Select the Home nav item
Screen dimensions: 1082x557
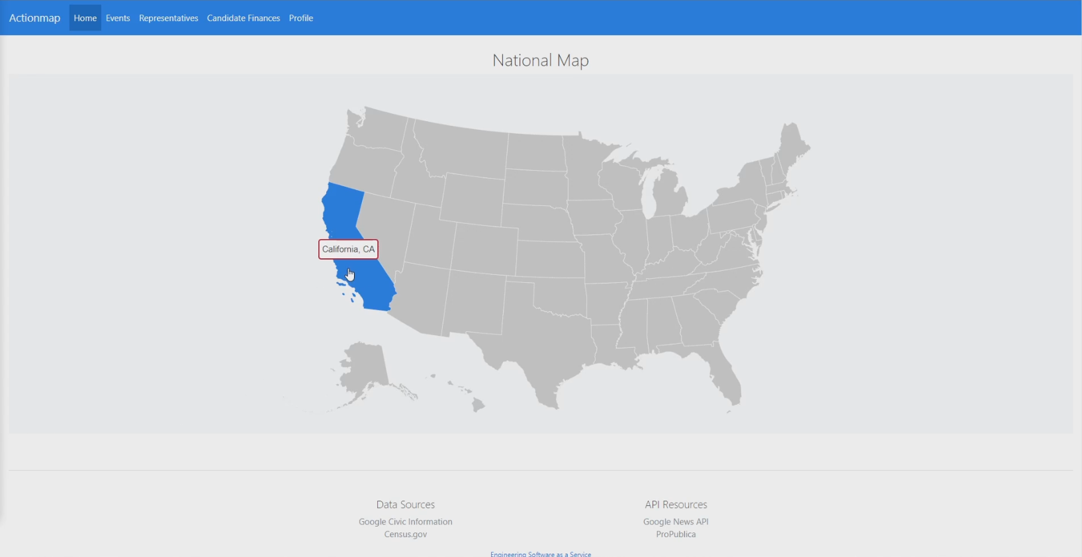[x=85, y=18]
